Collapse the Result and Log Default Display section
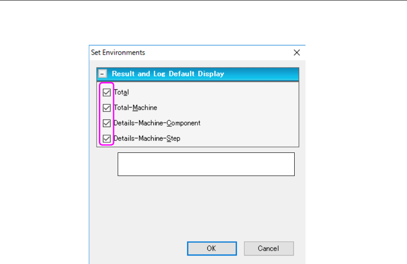 click(x=103, y=74)
